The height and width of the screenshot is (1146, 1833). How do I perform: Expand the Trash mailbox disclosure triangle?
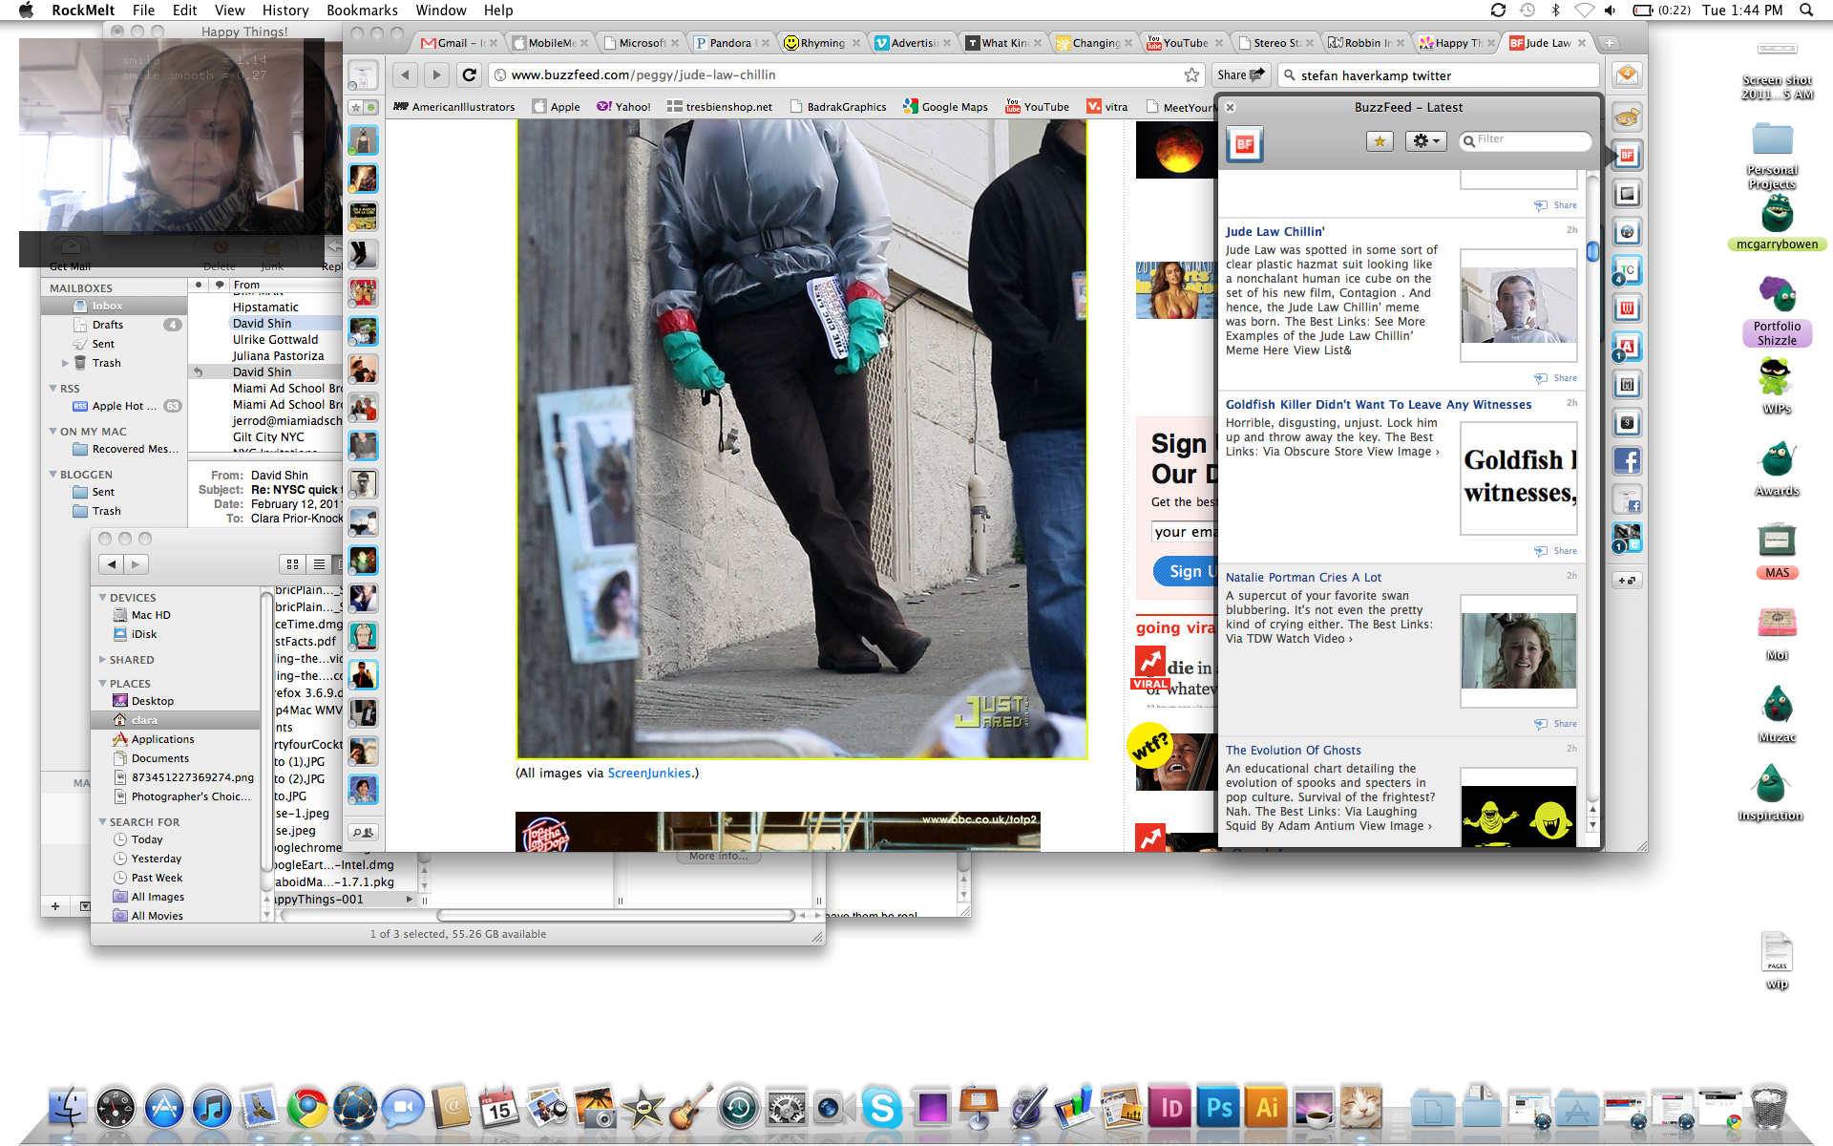pyautogui.click(x=65, y=363)
